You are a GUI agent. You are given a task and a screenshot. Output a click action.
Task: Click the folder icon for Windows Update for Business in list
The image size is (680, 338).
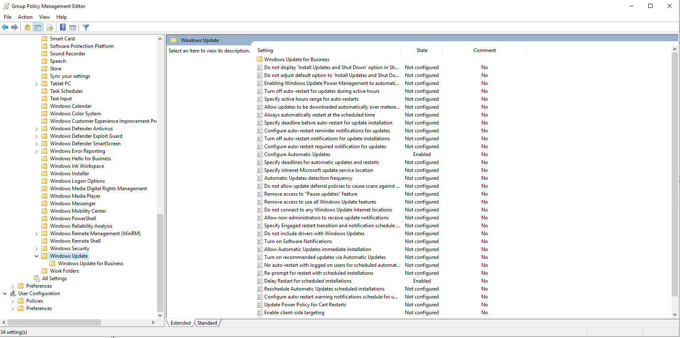(x=260, y=60)
